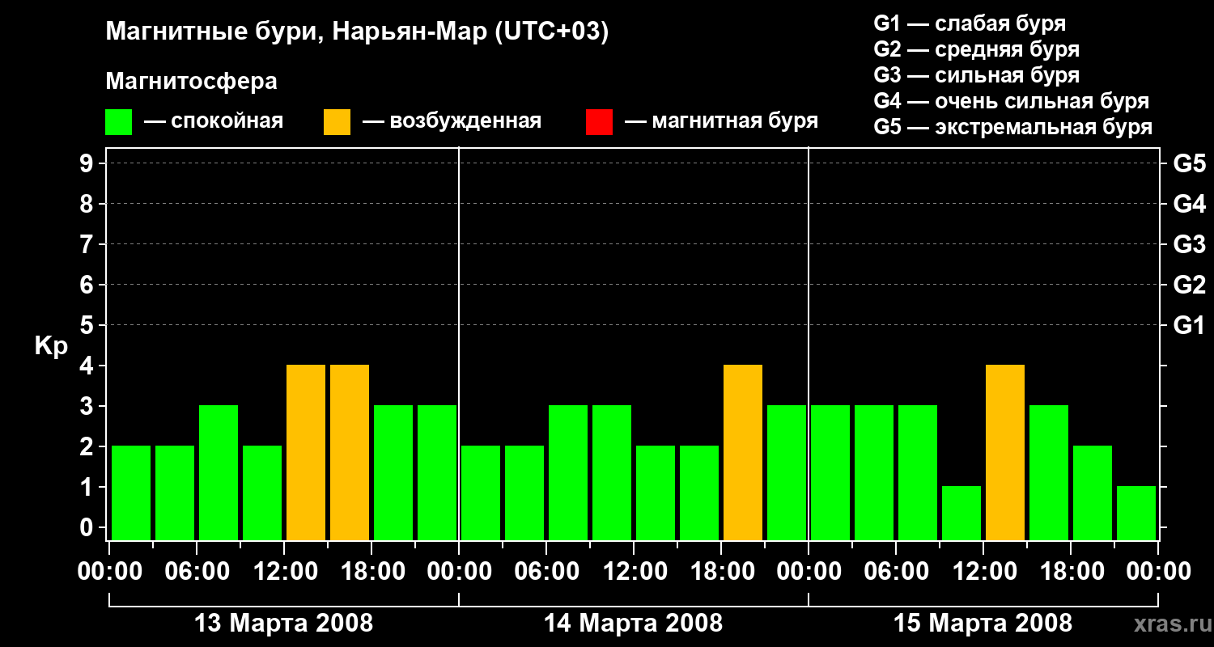Click the final 21:00–00:00 bar on 15 March
This screenshot has width=1214, height=647.
point(1136,513)
